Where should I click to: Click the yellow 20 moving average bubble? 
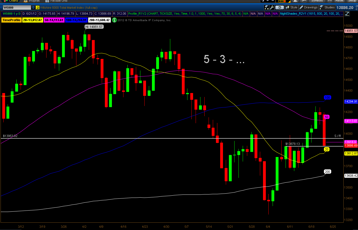[x=327, y=149]
